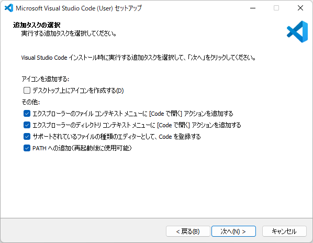Screen dimensions: 313x243
Task: Click the PATH への追加 label text
Action: coord(82,148)
